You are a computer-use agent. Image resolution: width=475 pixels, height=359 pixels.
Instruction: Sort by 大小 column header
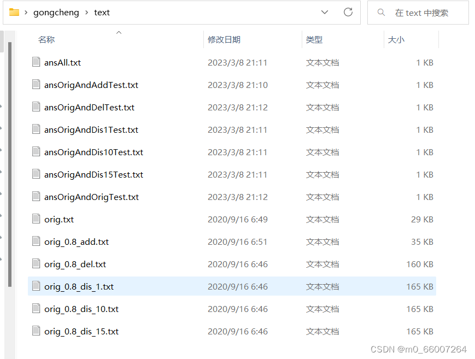pyautogui.click(x=396, y=40)
